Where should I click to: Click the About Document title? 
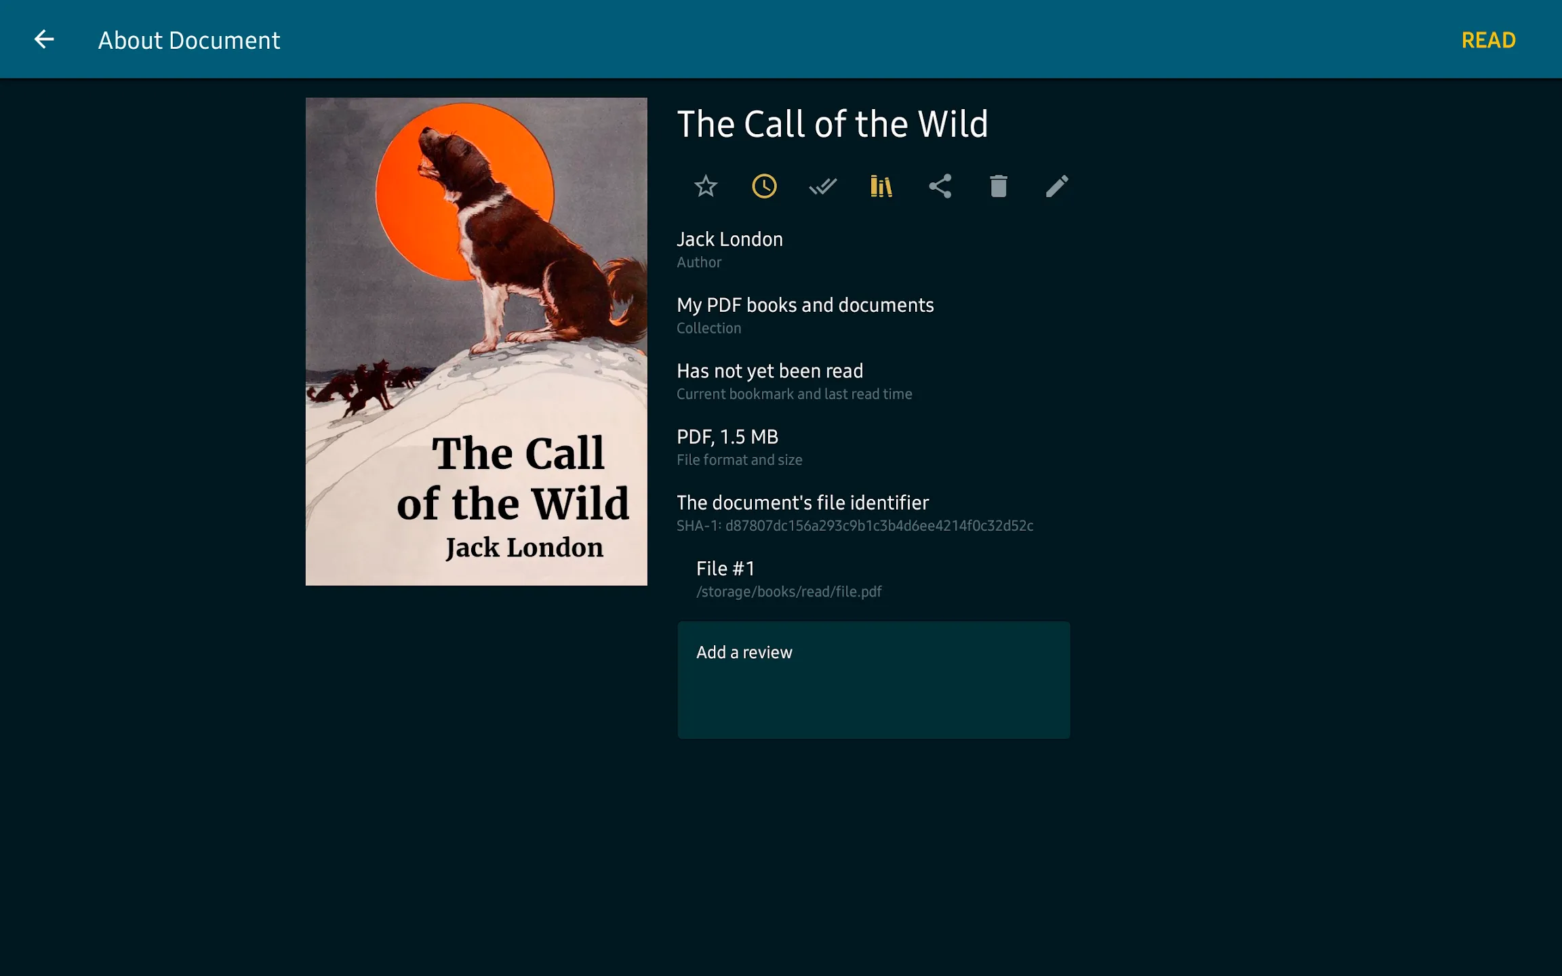188,40
